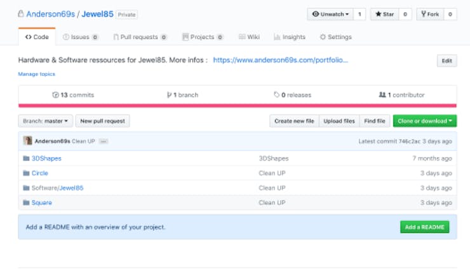Open the Unwatch dropdown

(x=330, y=14)
